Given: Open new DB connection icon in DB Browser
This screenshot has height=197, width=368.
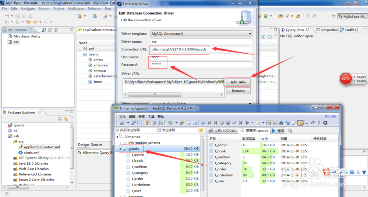Looking at the screenshot, I should (x=44, y=30).
